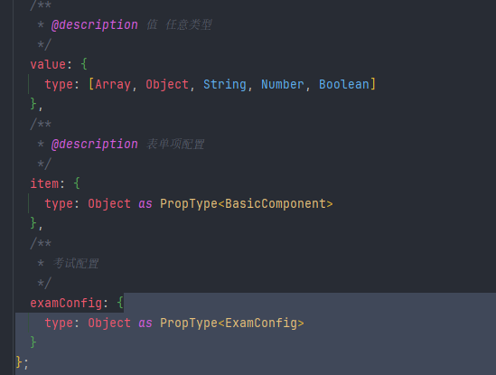Click the opening brace after examConfig
Image resolution: width=496 pixels, height=375 pixels.
120,304
